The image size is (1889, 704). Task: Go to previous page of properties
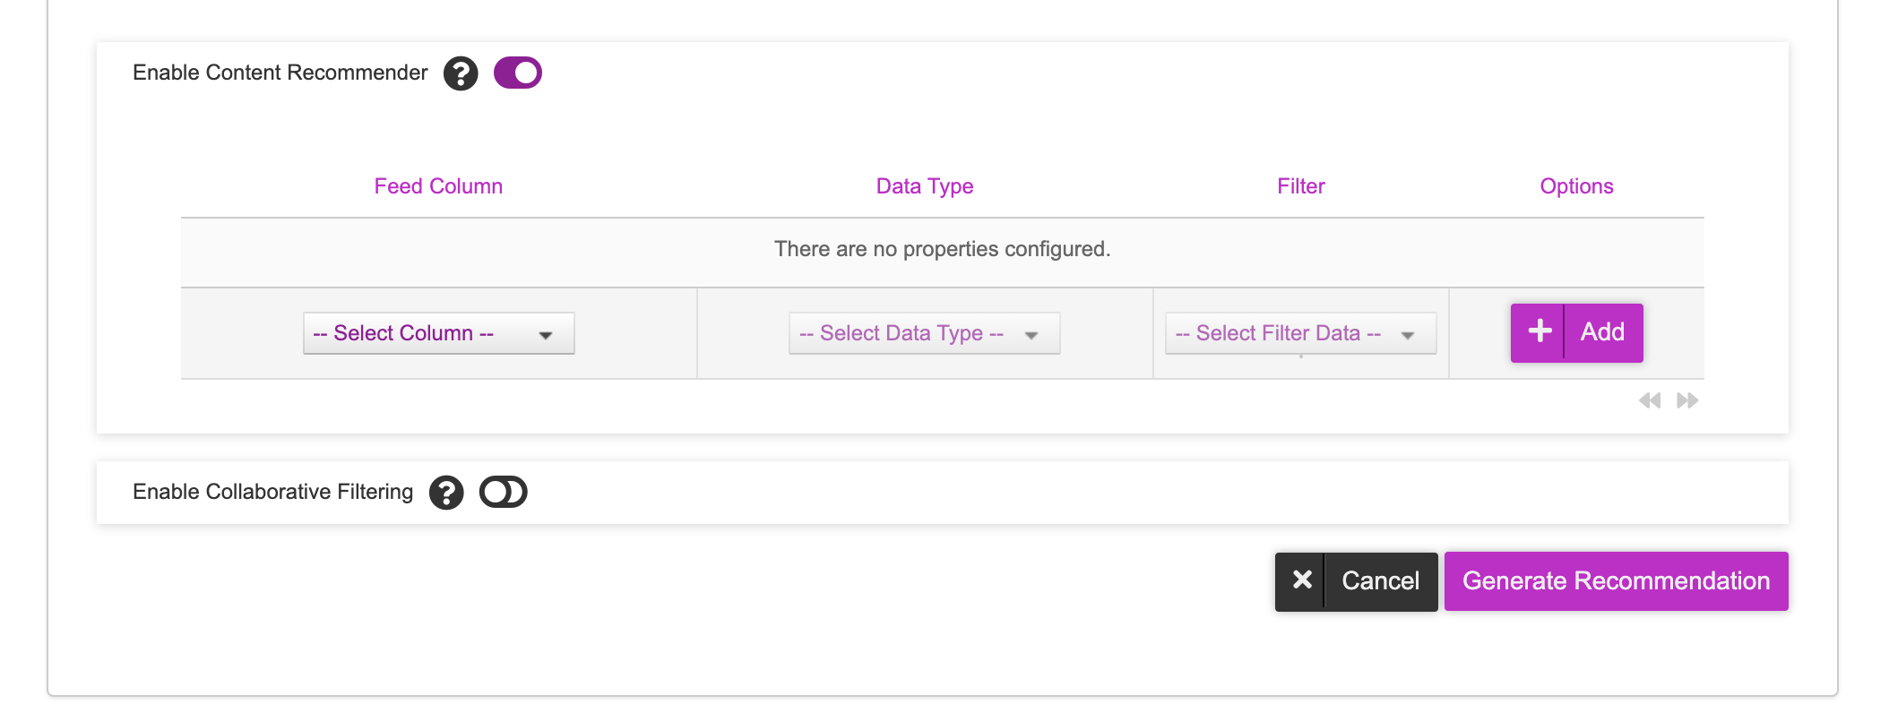(1650, 400)
